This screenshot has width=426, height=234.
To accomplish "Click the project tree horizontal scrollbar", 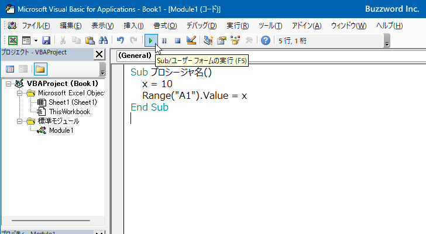I will 51,221.
